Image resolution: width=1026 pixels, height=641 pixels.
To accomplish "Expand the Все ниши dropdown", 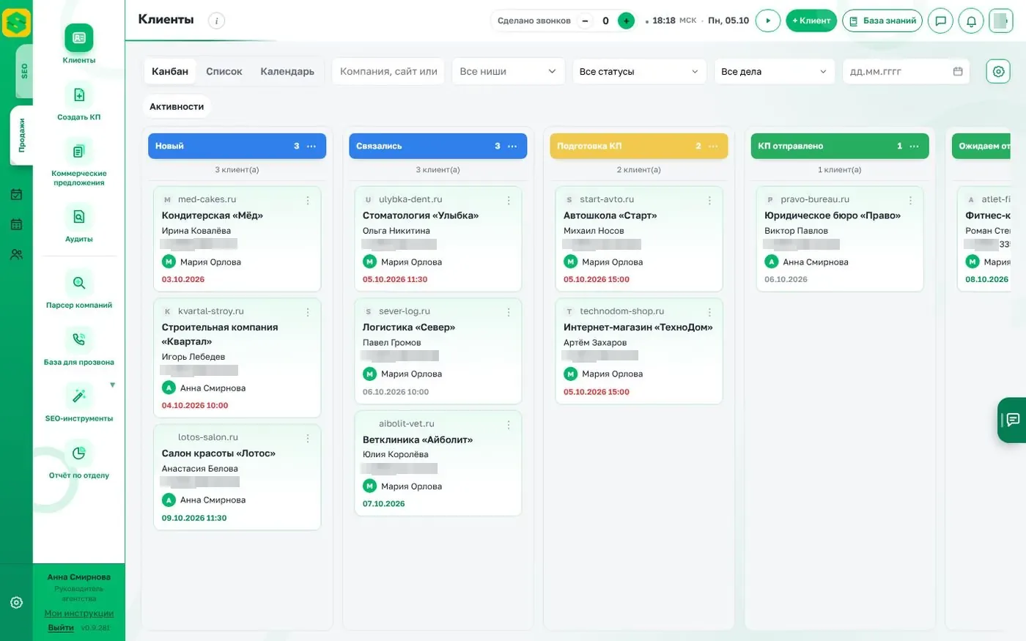I will pos(509,71).
